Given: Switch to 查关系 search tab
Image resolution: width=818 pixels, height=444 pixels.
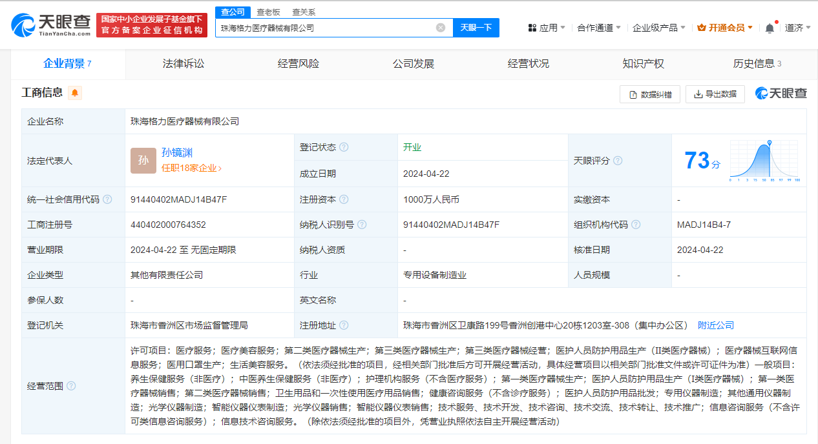Looking at the screenshot, I should [304, 12].
